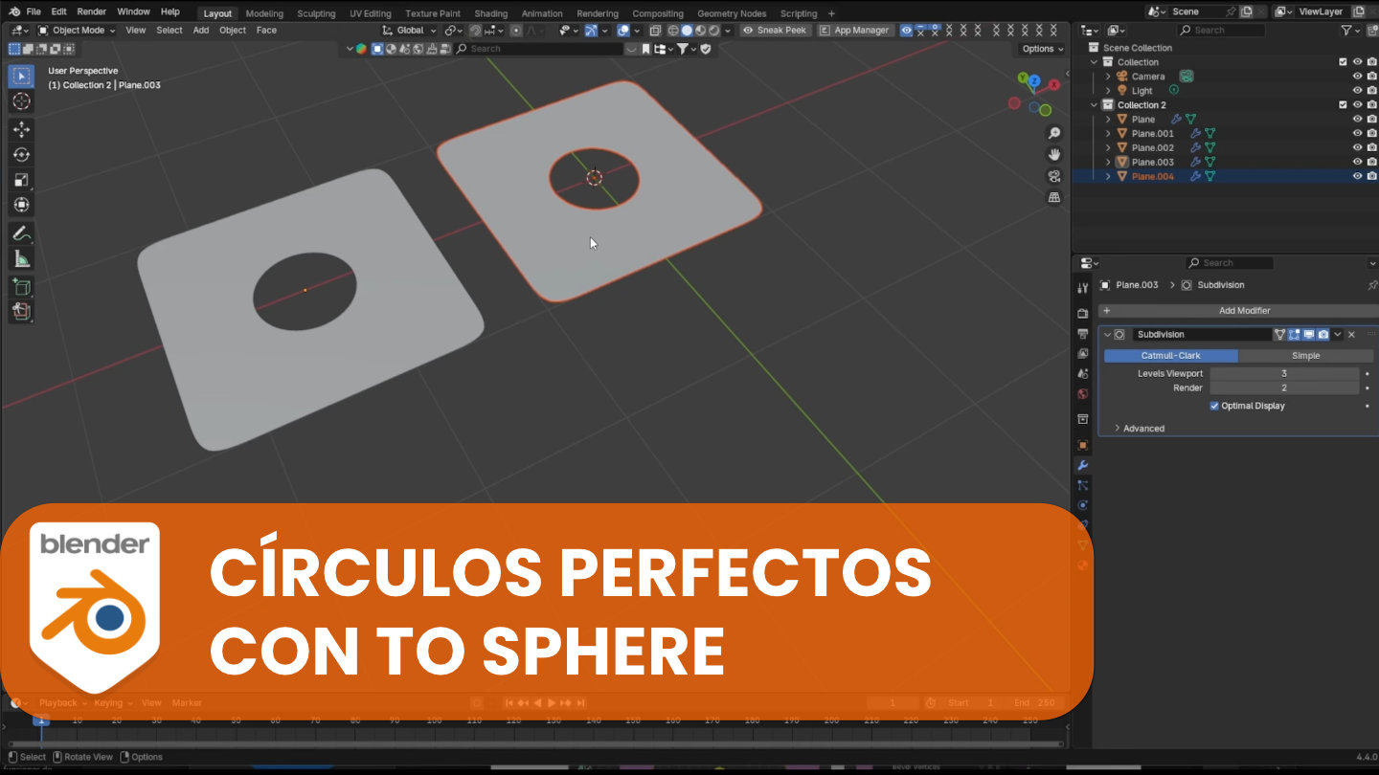
Task: Toggle modifier Edit Mode display button
Action: (x=1294, y=334)
